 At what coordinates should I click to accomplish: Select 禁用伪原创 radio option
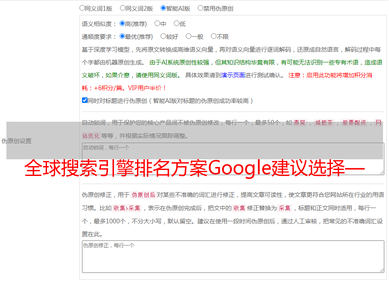200,8
